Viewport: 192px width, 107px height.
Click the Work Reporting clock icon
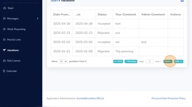(4, 29)
